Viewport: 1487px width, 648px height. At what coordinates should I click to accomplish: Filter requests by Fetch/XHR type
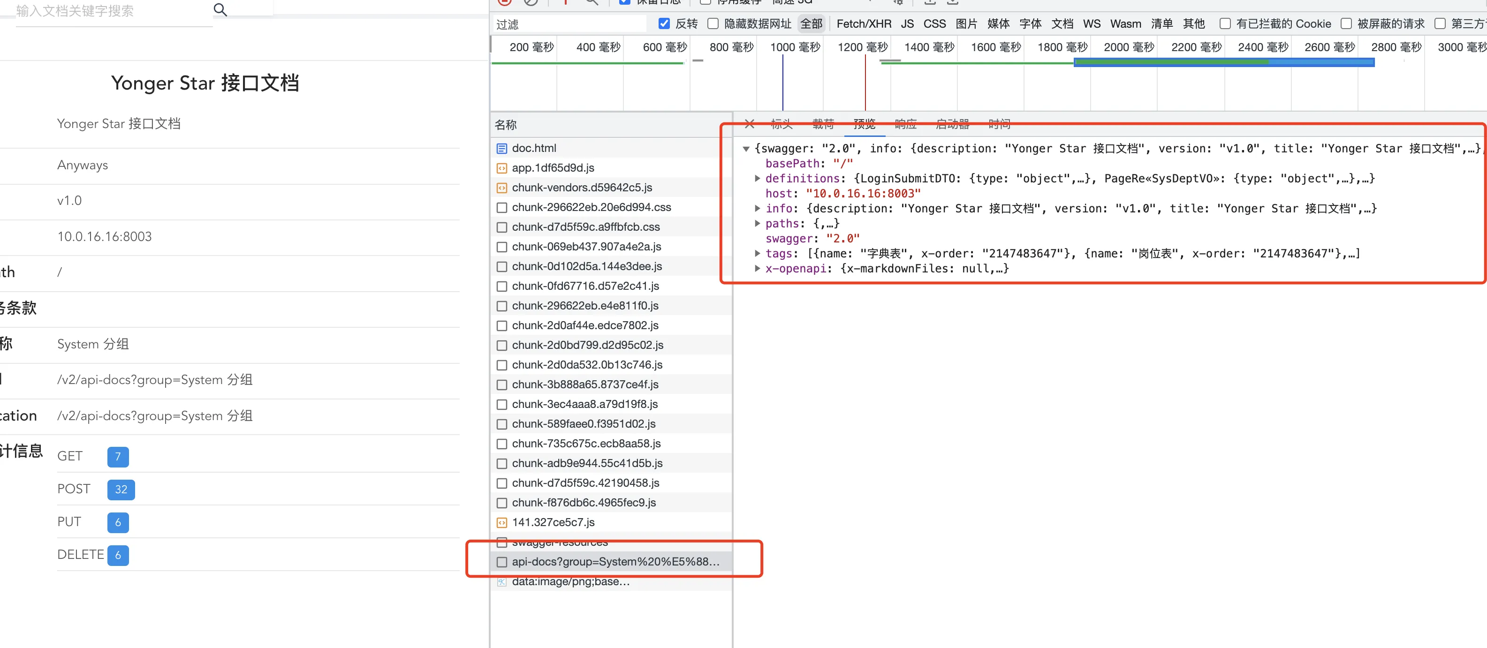pos(864,23)
